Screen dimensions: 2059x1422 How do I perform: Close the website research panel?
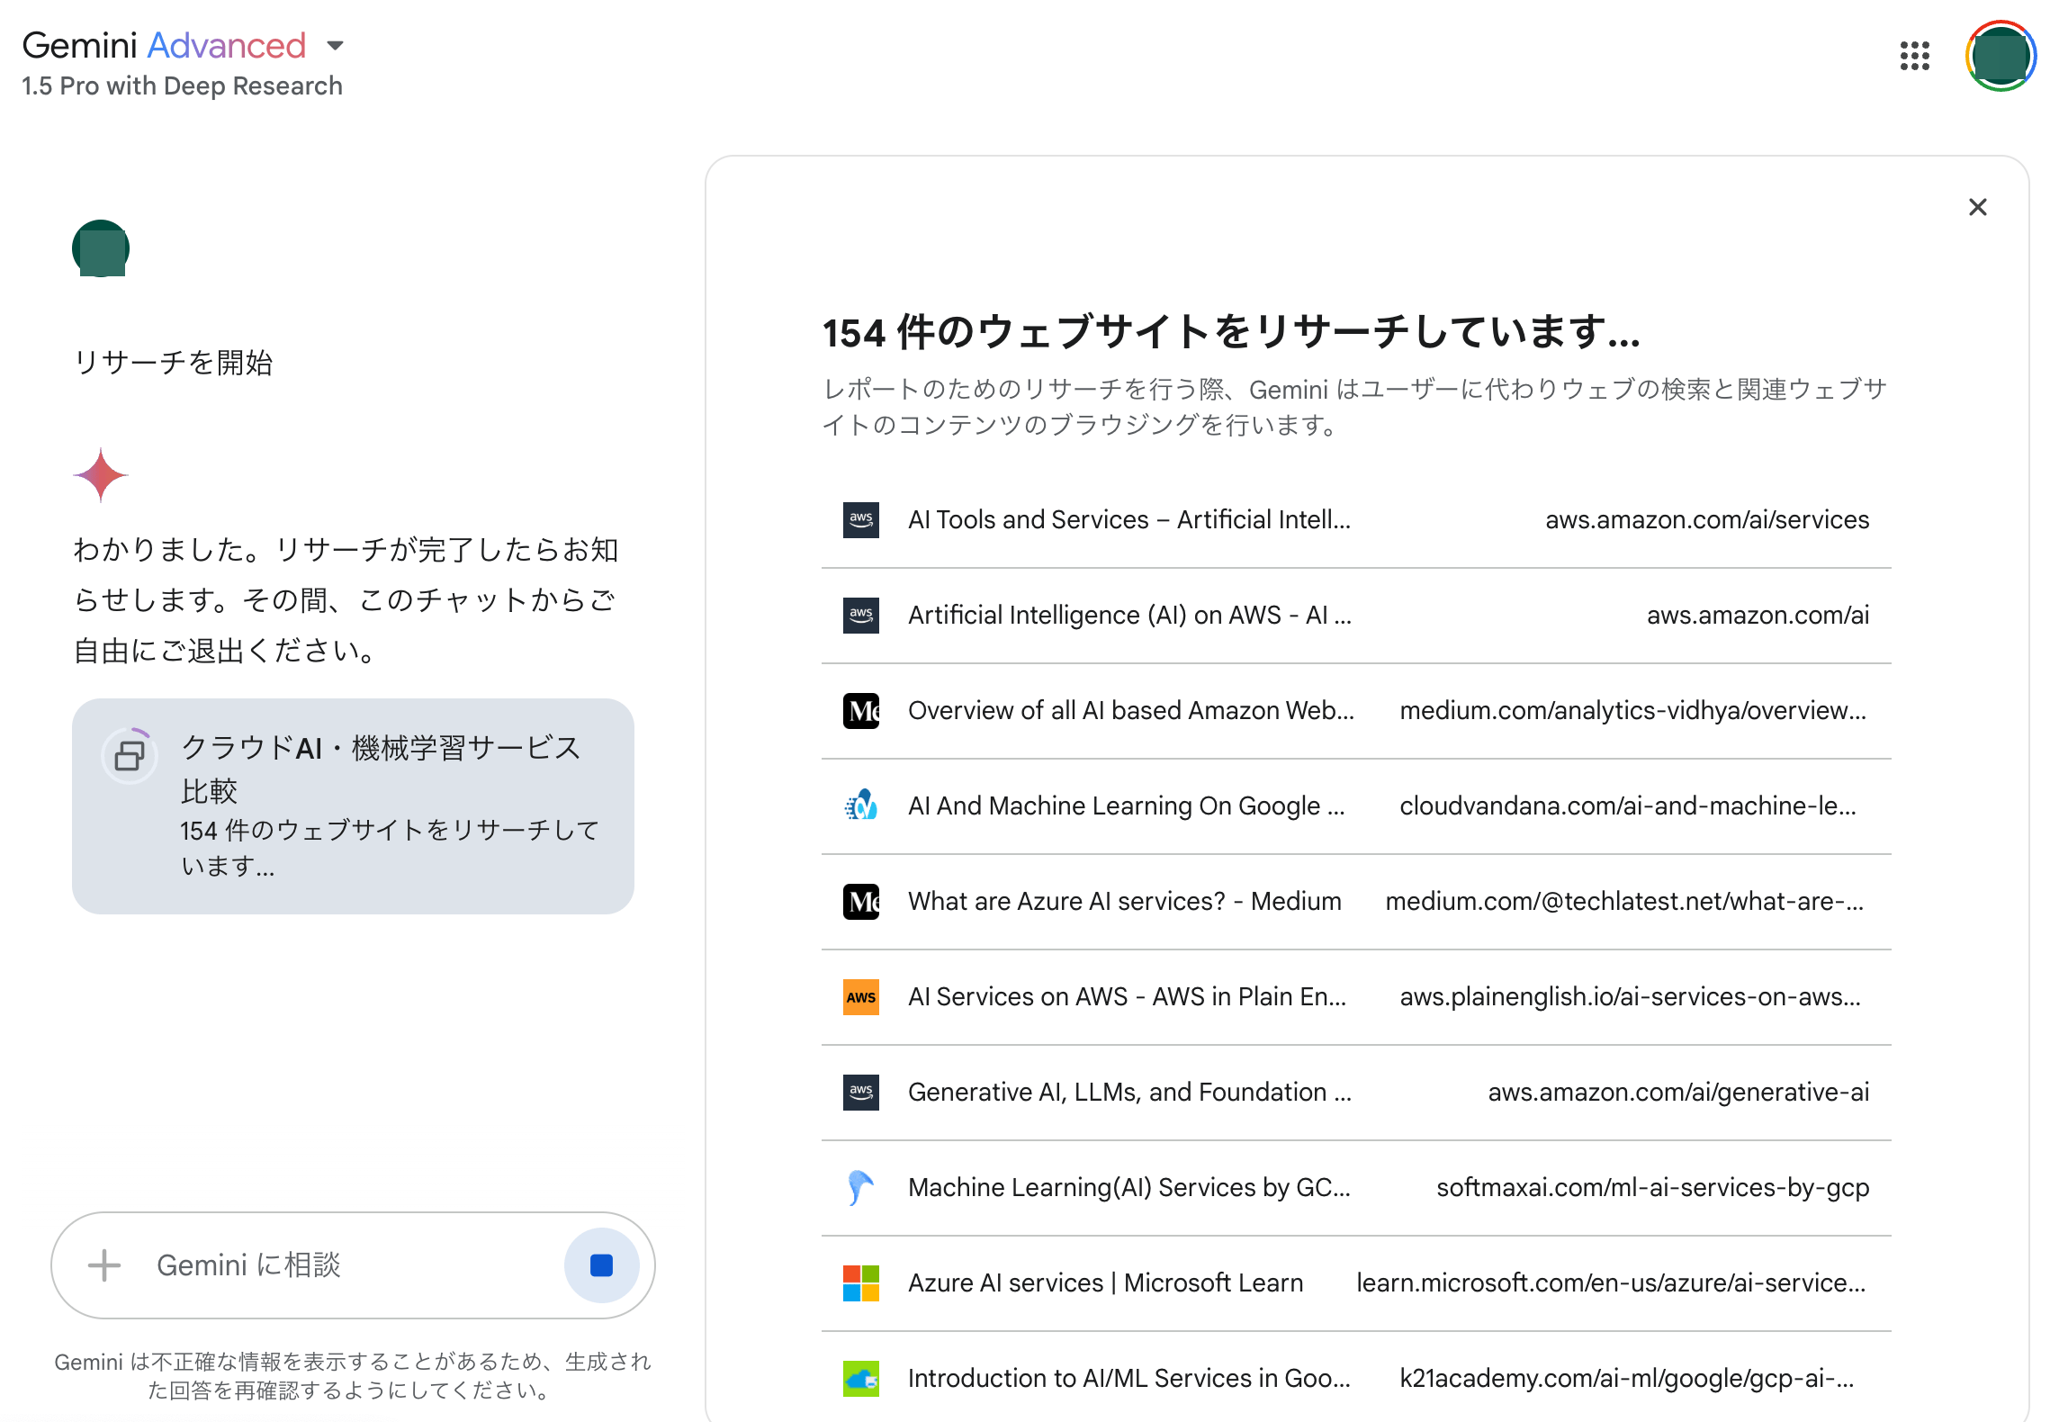click(x=1977, y=208)
